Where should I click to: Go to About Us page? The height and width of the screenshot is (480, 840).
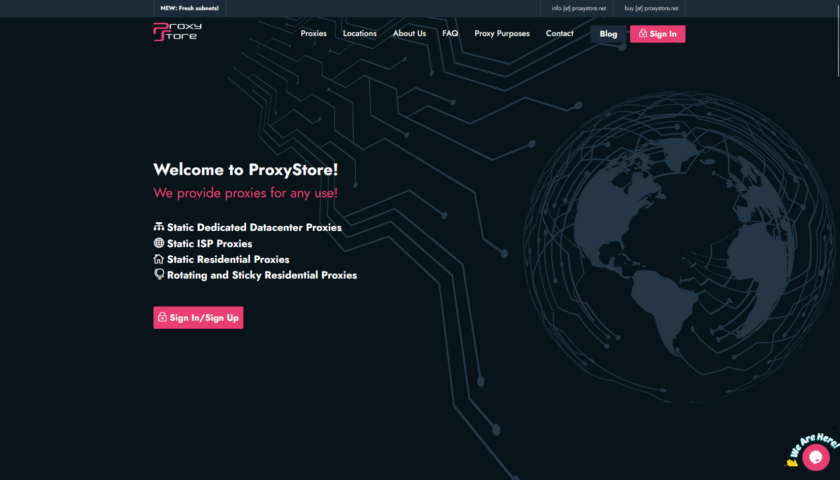coord(410,33)
